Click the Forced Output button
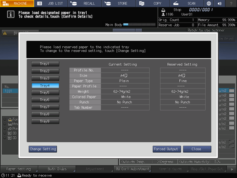Viewport: 237px width, 178px height. pyautogui.click(x=167, y=149)
